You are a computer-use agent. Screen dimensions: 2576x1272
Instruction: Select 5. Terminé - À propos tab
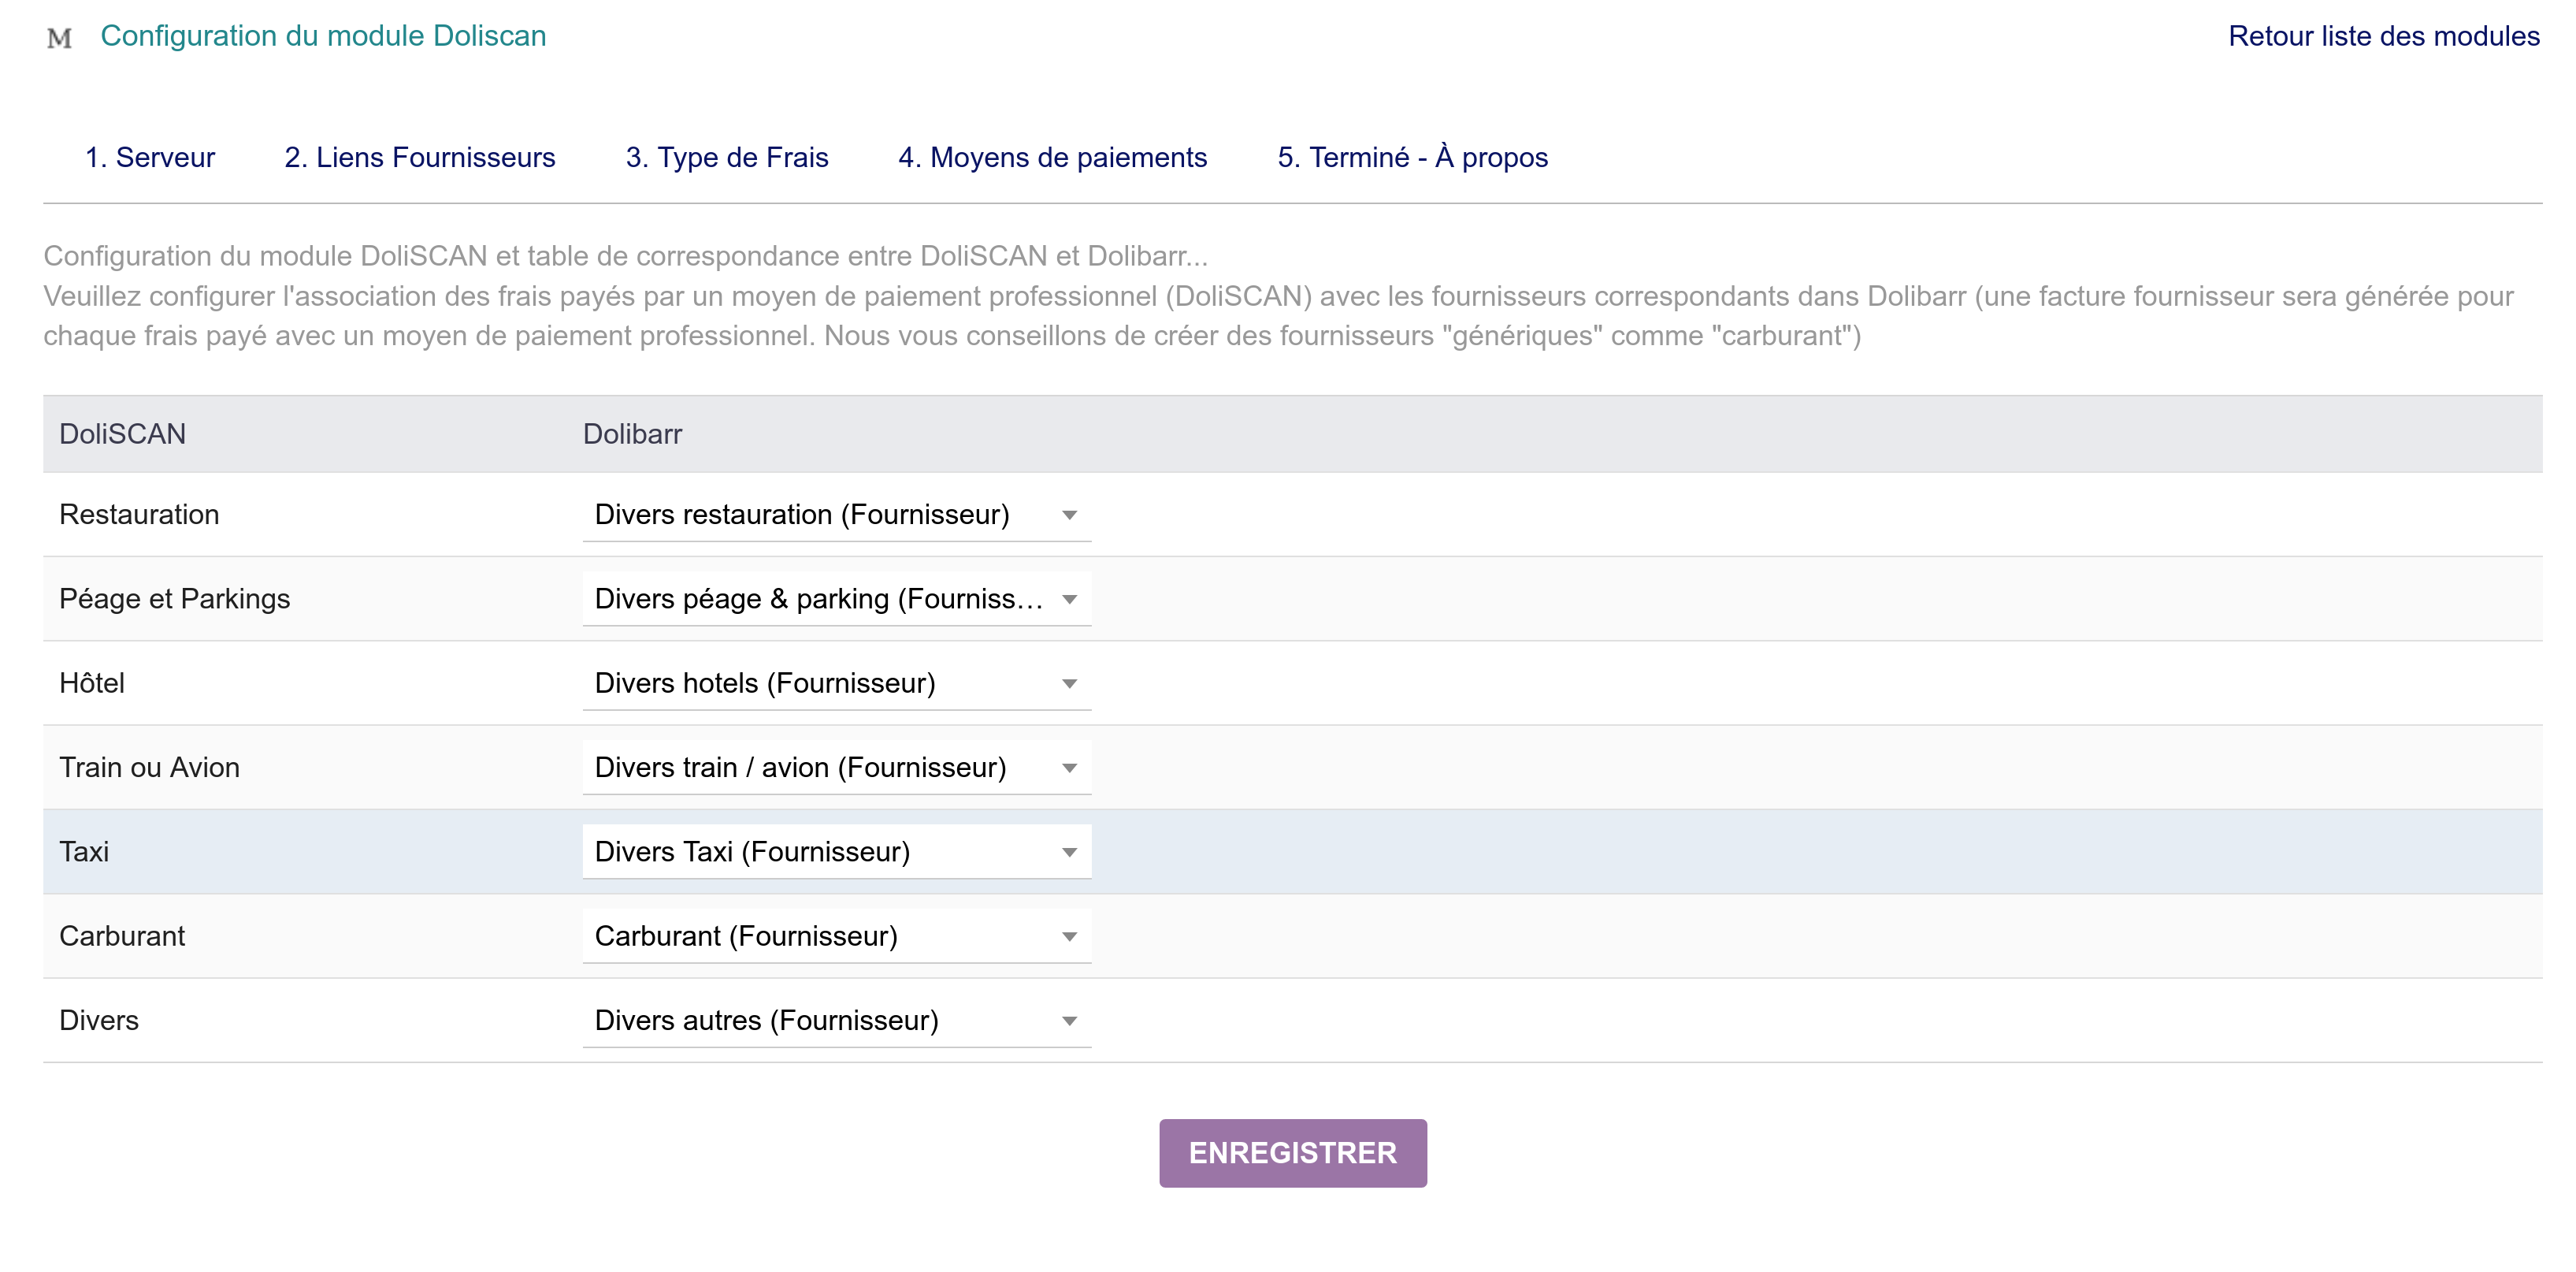1413,157
